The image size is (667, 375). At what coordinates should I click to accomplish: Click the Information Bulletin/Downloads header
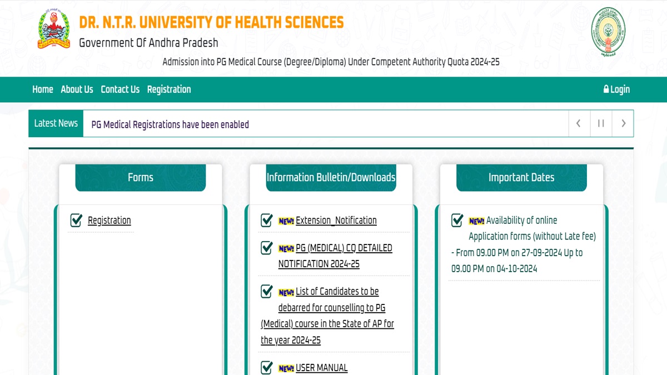[331, 178]
